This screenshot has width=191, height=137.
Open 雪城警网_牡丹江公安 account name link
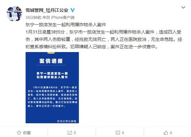click(47, 10)
